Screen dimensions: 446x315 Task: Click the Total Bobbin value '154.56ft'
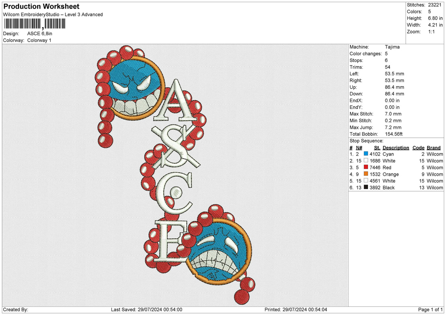point(394,134)
